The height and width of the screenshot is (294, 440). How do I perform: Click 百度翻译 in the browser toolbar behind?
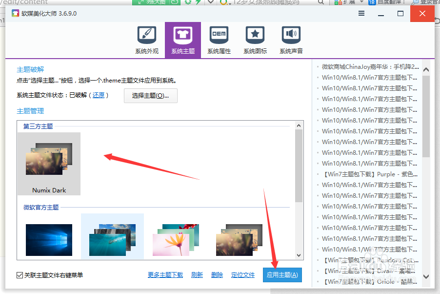[x=387, y=2]
